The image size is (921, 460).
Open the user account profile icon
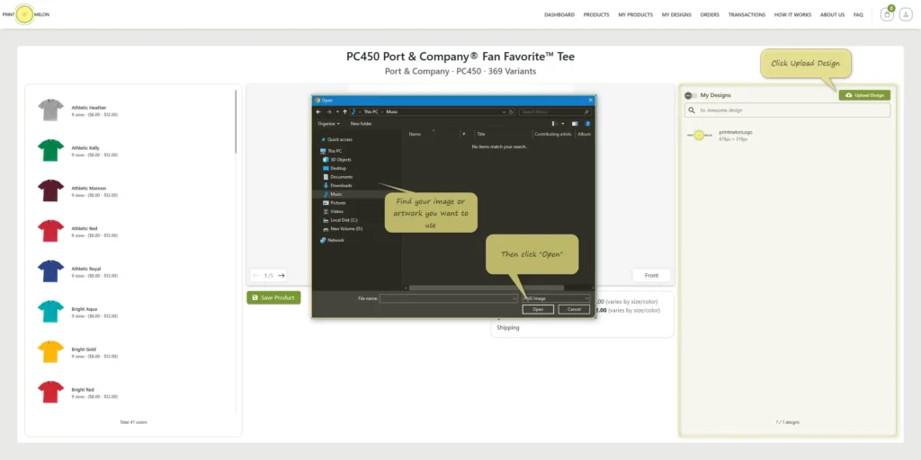pyautogui.click(x=905, y=14)
